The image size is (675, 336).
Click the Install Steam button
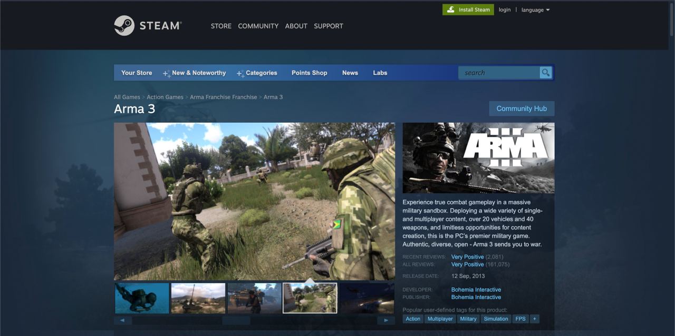[468, 9]
